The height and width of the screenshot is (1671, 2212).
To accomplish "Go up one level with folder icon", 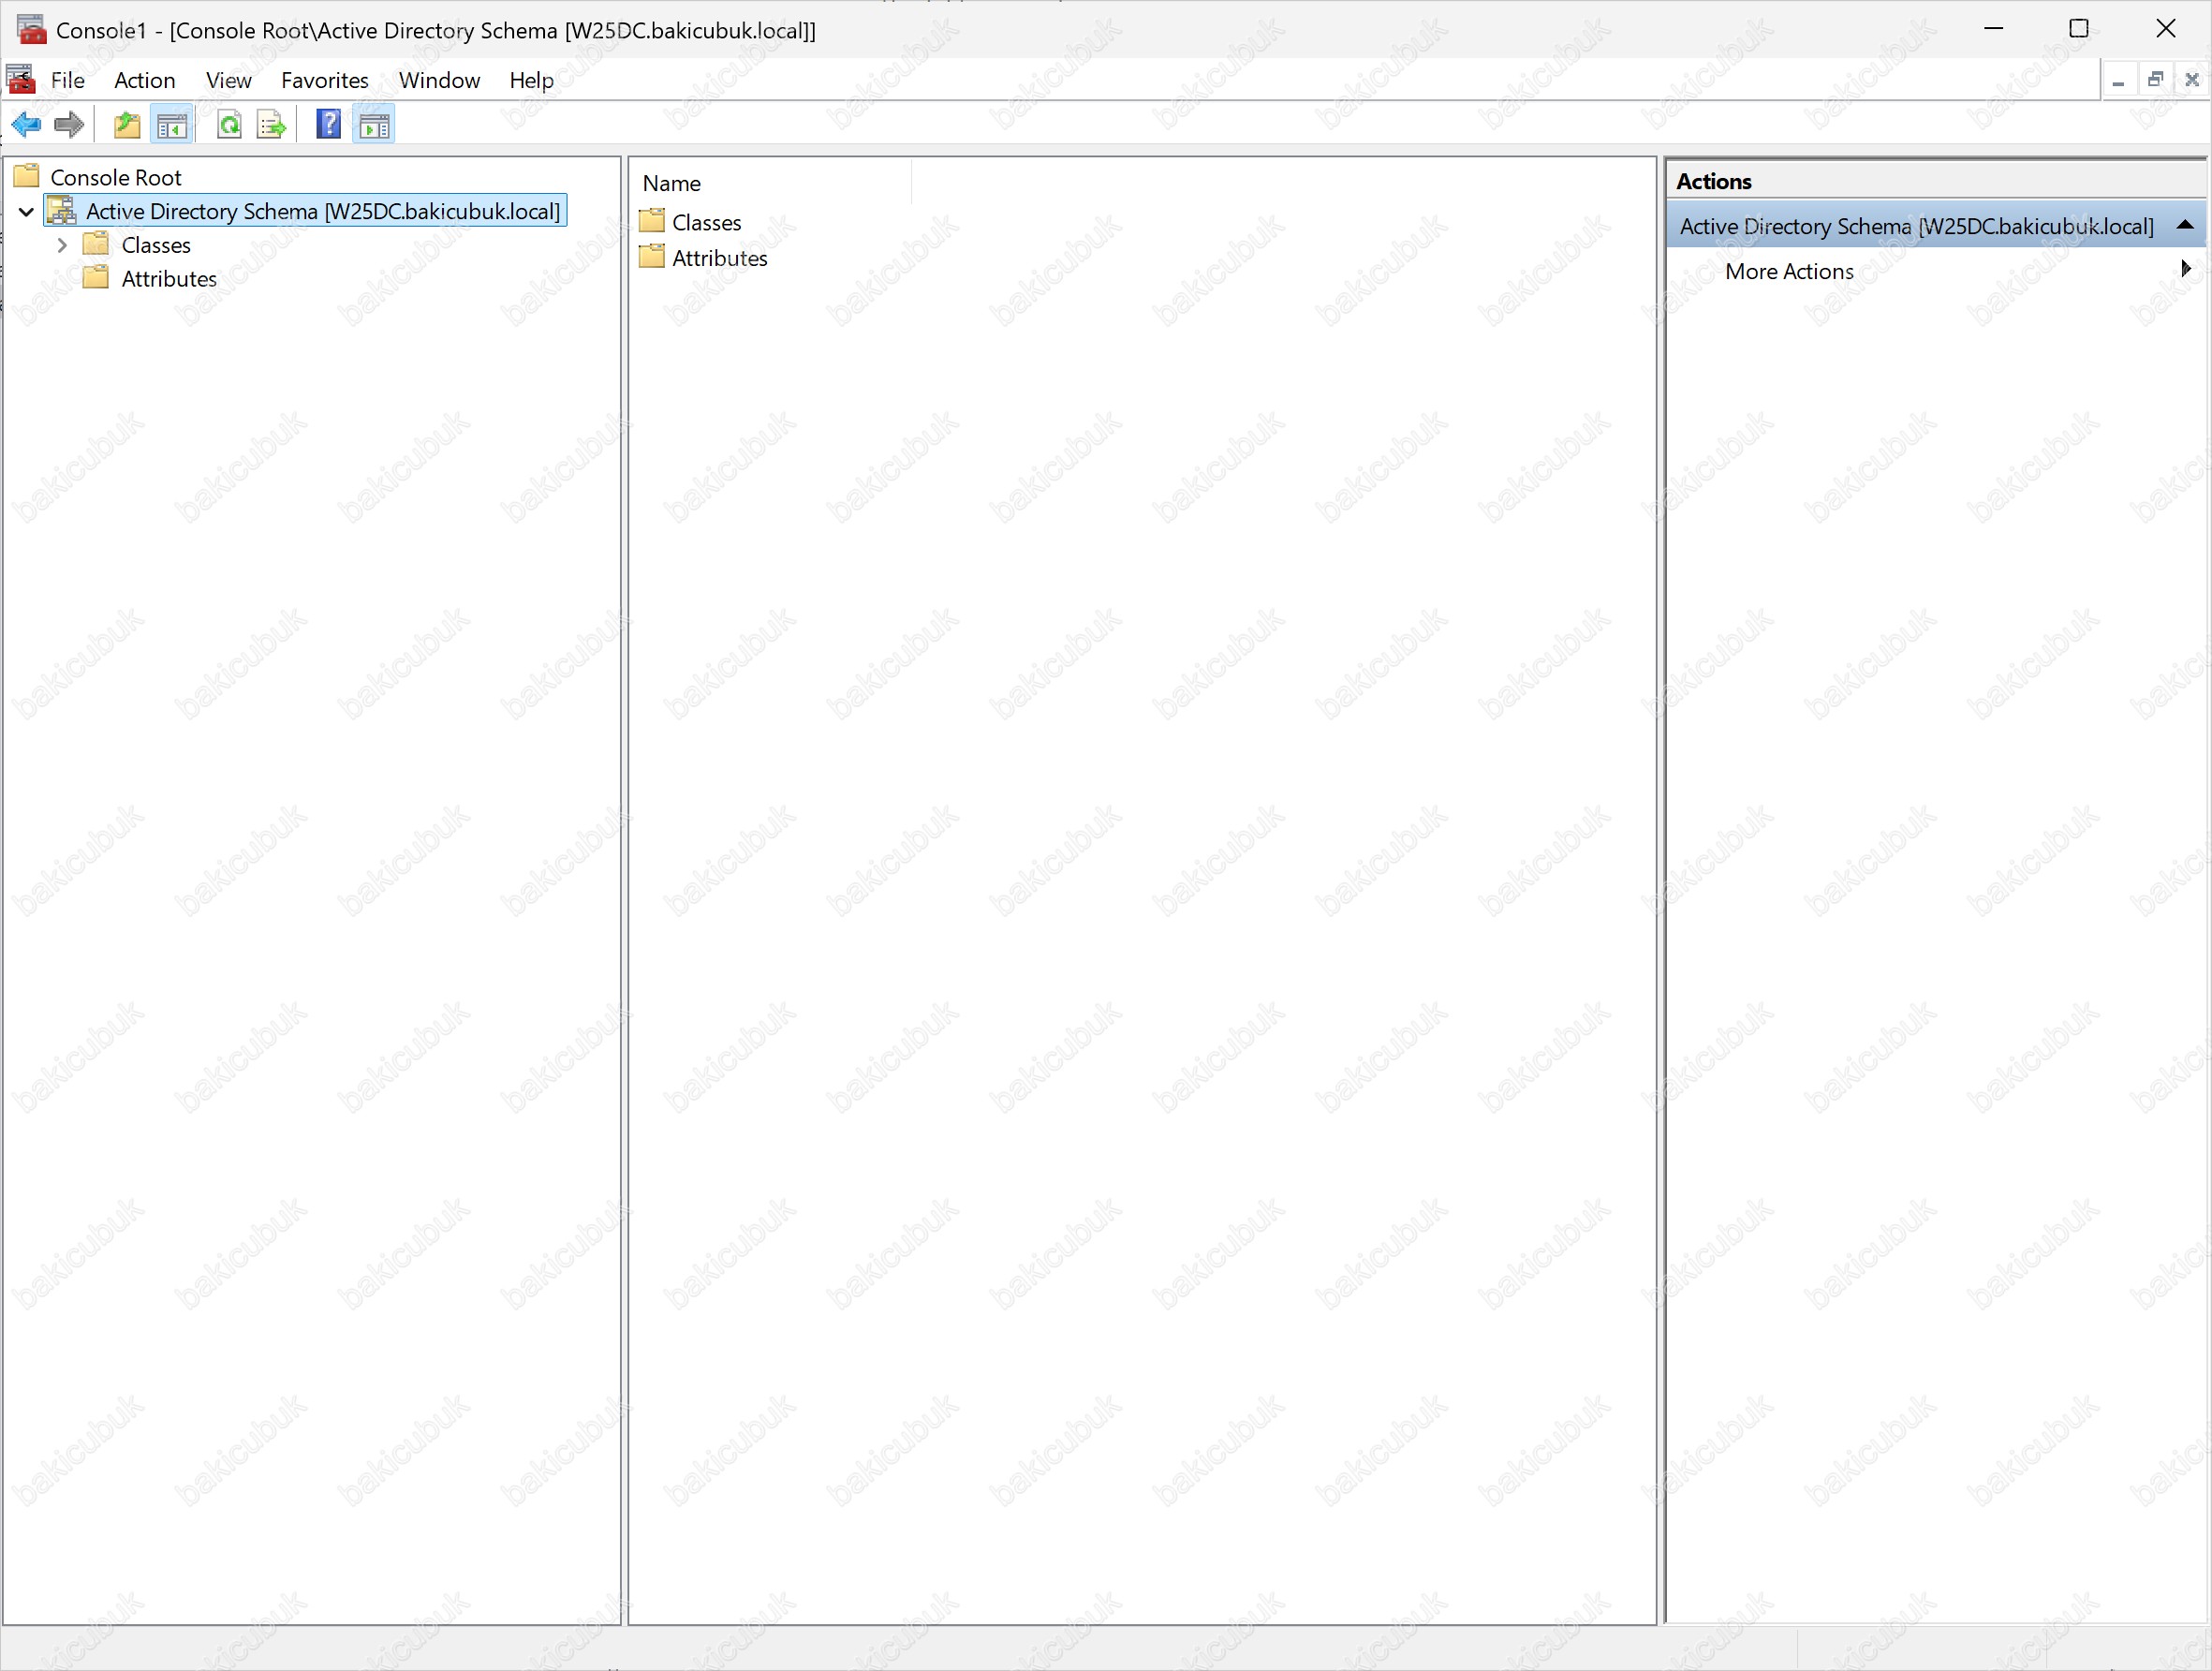I will coord(127,125).
